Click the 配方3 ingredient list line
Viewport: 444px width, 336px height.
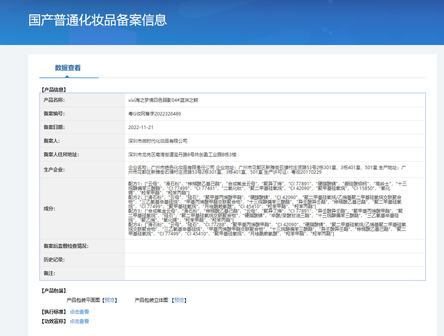[265, 215]
